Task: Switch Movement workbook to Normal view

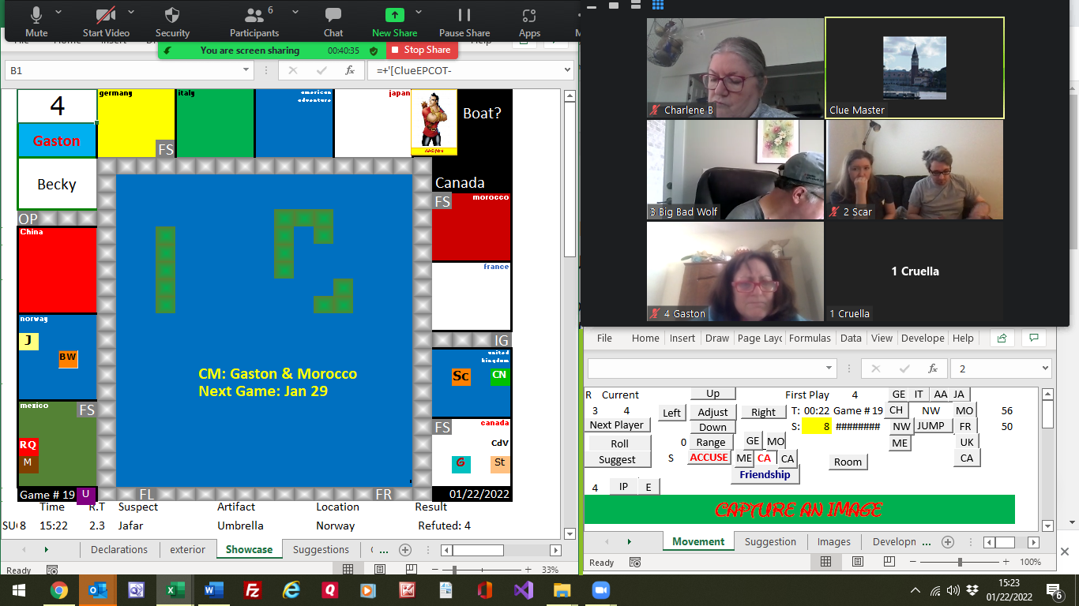Action: tap(825, 562)
